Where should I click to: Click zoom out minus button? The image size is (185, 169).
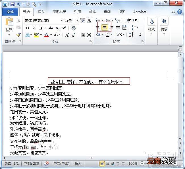142,164
